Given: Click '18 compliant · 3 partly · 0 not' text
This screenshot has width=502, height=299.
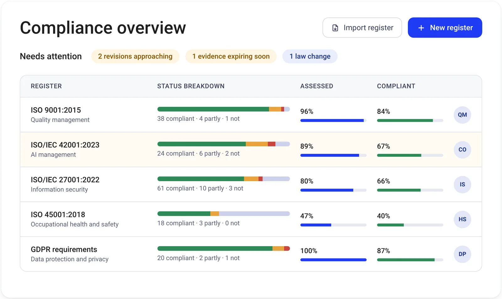Looking at the screenshot, I should pyautogui.click(x=198, y=223).
